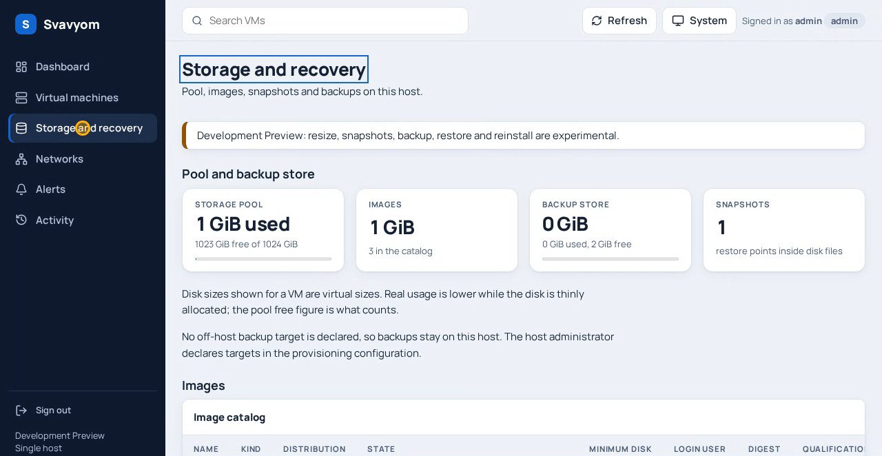Screen dimensions: 882x456
Task: Click the System monitor icon
Action: point(678,21)
